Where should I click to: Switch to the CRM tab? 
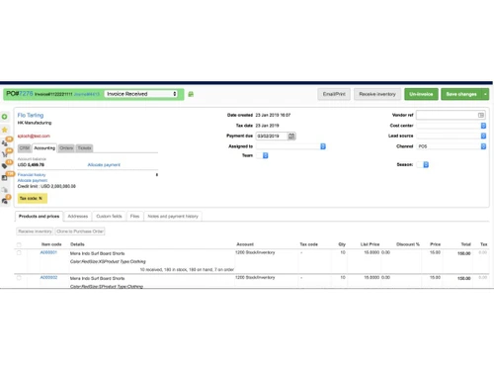(x=25, y=148)
